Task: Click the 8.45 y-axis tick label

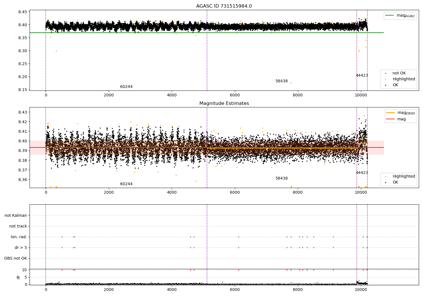Action: point(23,12)
